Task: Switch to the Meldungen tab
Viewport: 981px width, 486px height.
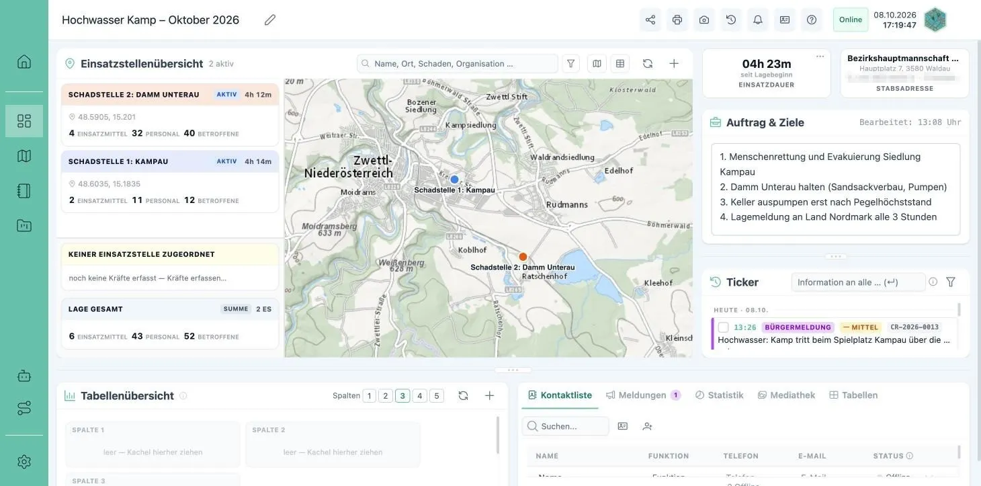Action: coord(643,395)
